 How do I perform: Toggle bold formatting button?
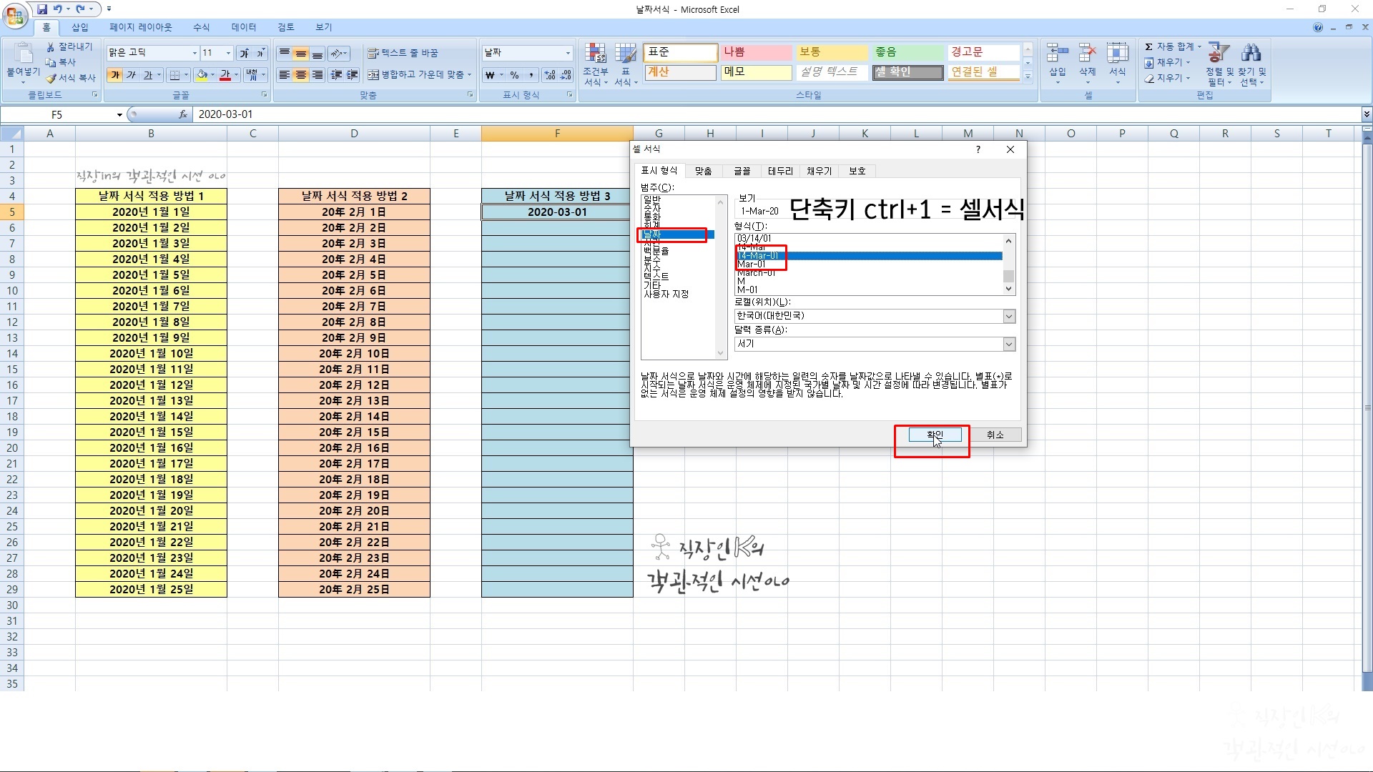(115, 75)
